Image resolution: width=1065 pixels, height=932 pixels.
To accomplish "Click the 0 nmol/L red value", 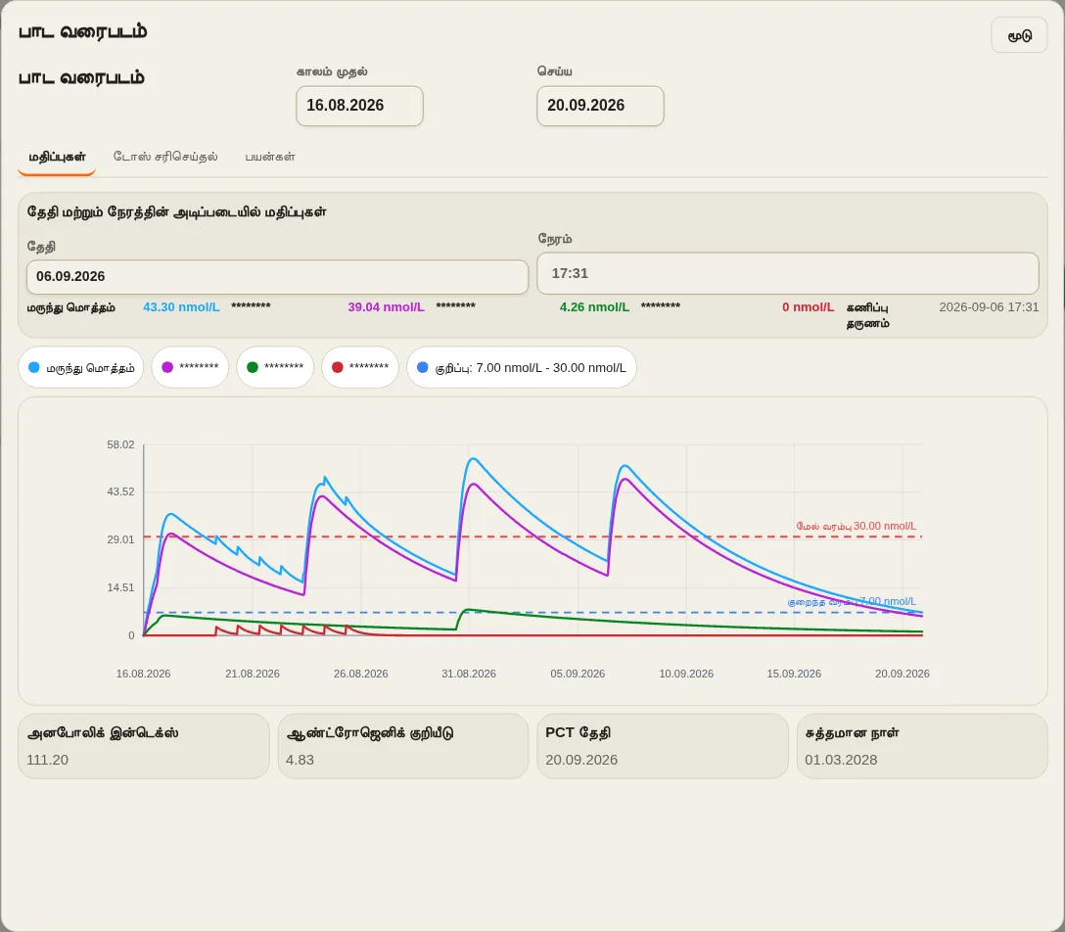I will tap(808, 307).
